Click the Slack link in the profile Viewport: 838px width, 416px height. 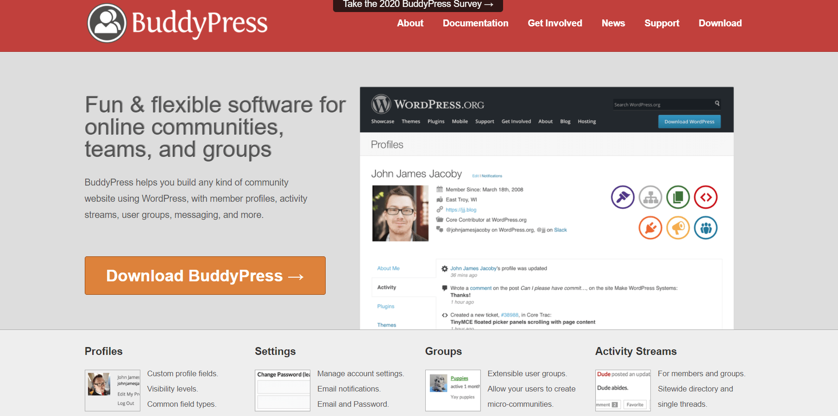pyautogui.click(x=561, y=230)
